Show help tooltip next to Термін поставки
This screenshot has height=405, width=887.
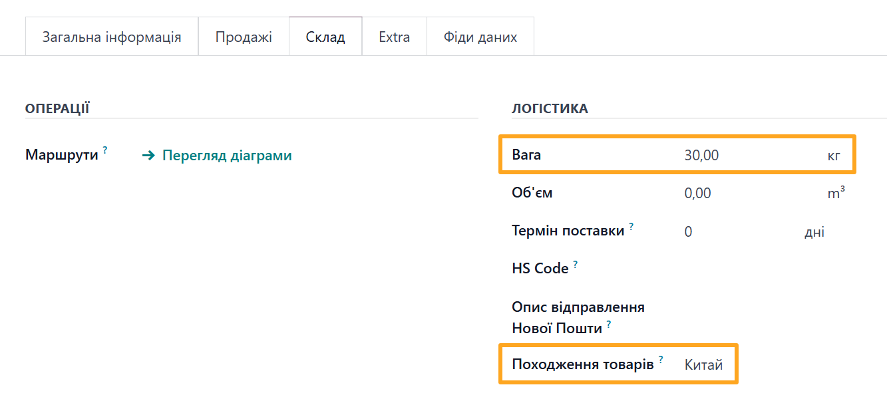pyautogui.click(x=631, y=226)
